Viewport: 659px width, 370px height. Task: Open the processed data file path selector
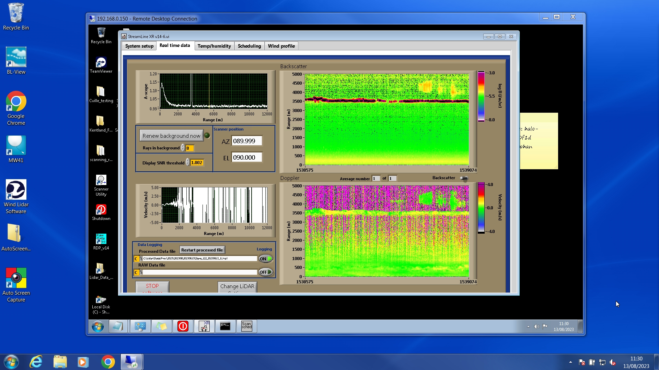coord(141,259)
